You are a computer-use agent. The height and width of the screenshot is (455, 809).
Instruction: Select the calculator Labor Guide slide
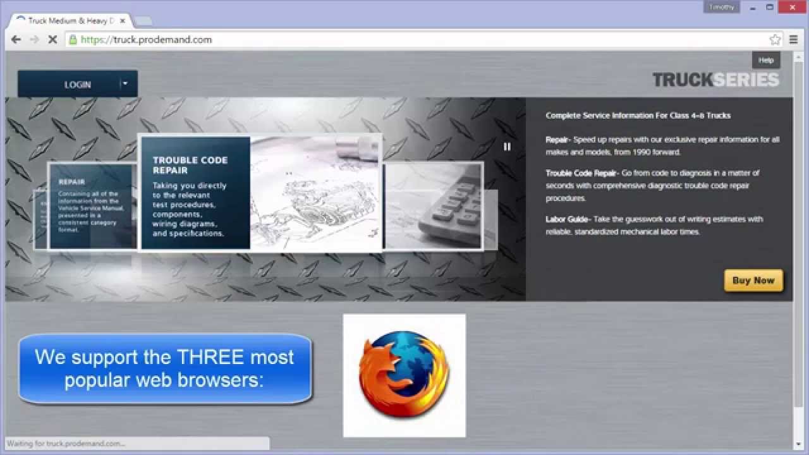pyautogui.click(x=433, y=206)
